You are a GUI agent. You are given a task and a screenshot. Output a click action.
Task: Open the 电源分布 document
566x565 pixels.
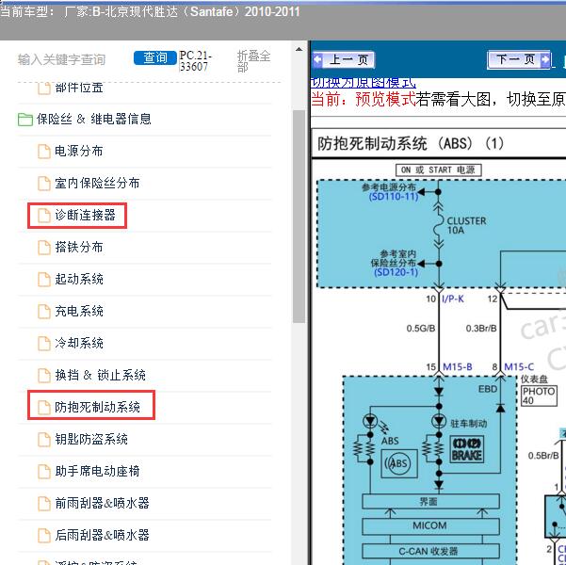click(x=79, y=151)
